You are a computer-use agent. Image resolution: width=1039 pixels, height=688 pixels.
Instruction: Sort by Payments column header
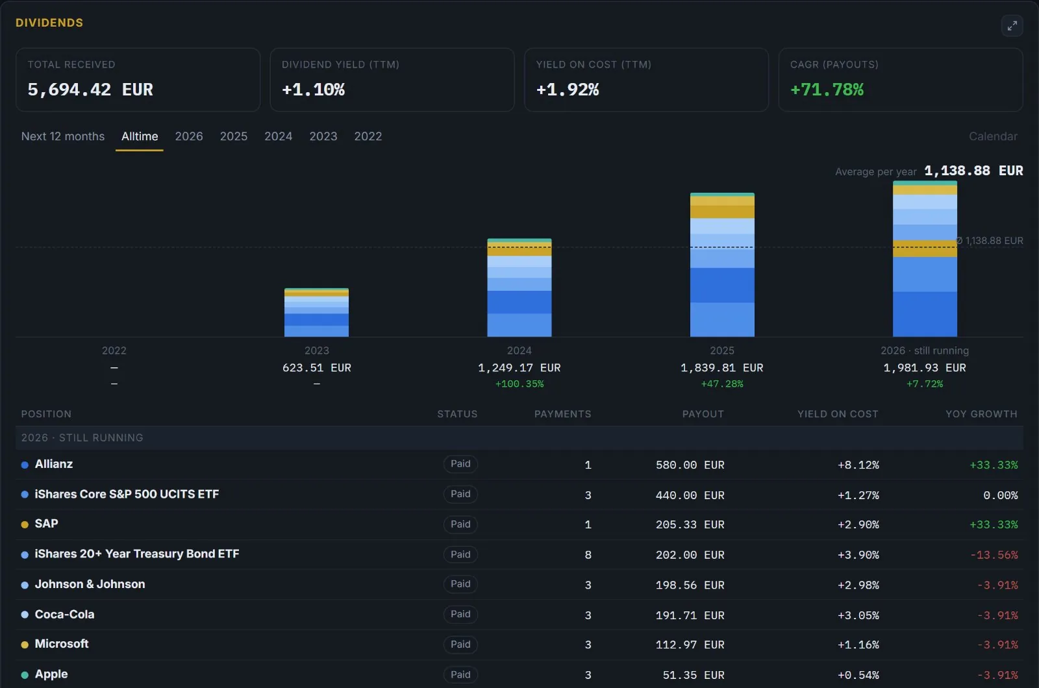(x=562, y=414)
